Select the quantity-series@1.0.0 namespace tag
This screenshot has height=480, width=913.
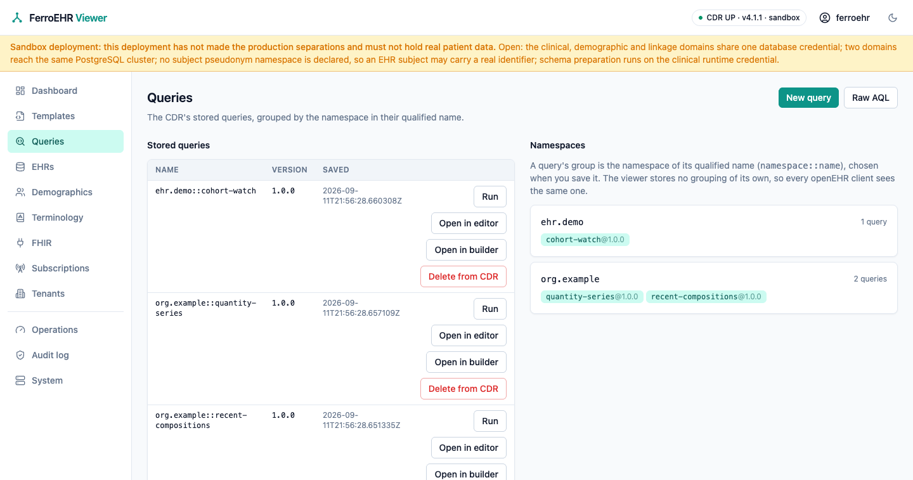[x=592, y=296]
